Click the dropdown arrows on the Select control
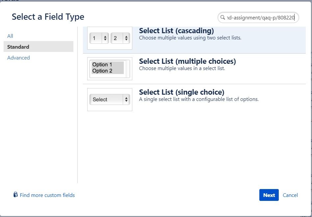 [126, 99]
